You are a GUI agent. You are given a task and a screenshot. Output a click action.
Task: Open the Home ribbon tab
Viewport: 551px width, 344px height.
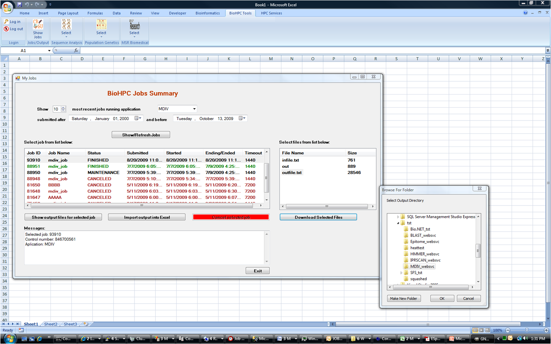24,13
